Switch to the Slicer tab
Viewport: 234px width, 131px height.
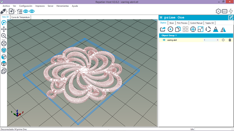(171, 23)
